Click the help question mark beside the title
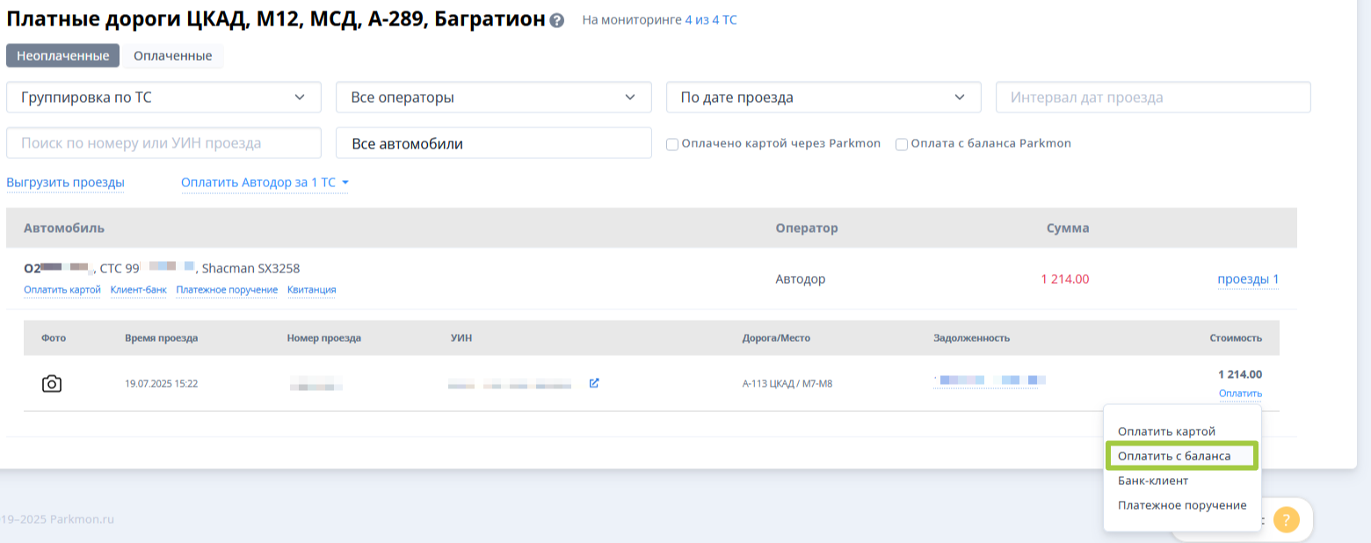 556,21
